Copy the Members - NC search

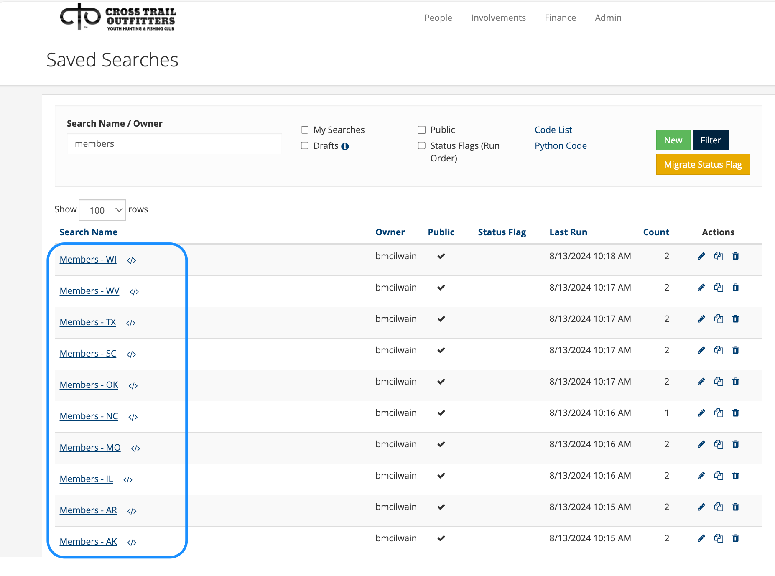click(x=719, y=413)
